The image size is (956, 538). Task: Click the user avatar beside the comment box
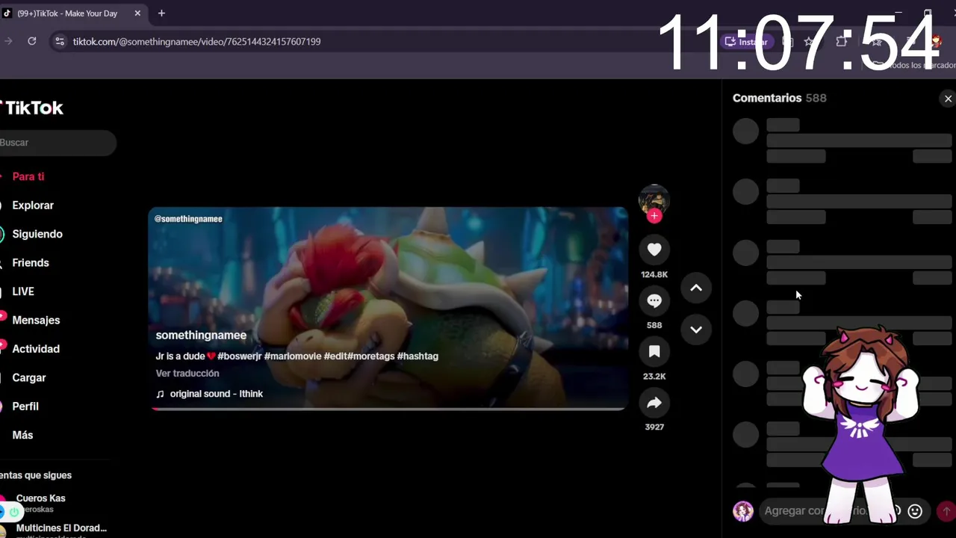743,511
